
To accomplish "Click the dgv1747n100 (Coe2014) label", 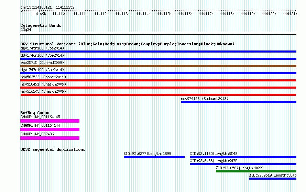I will point(42,70).
